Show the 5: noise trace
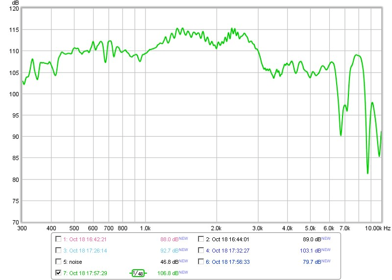 point(58,261)
